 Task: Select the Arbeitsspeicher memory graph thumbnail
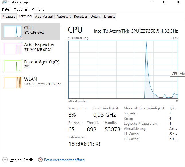click(13, 49)
